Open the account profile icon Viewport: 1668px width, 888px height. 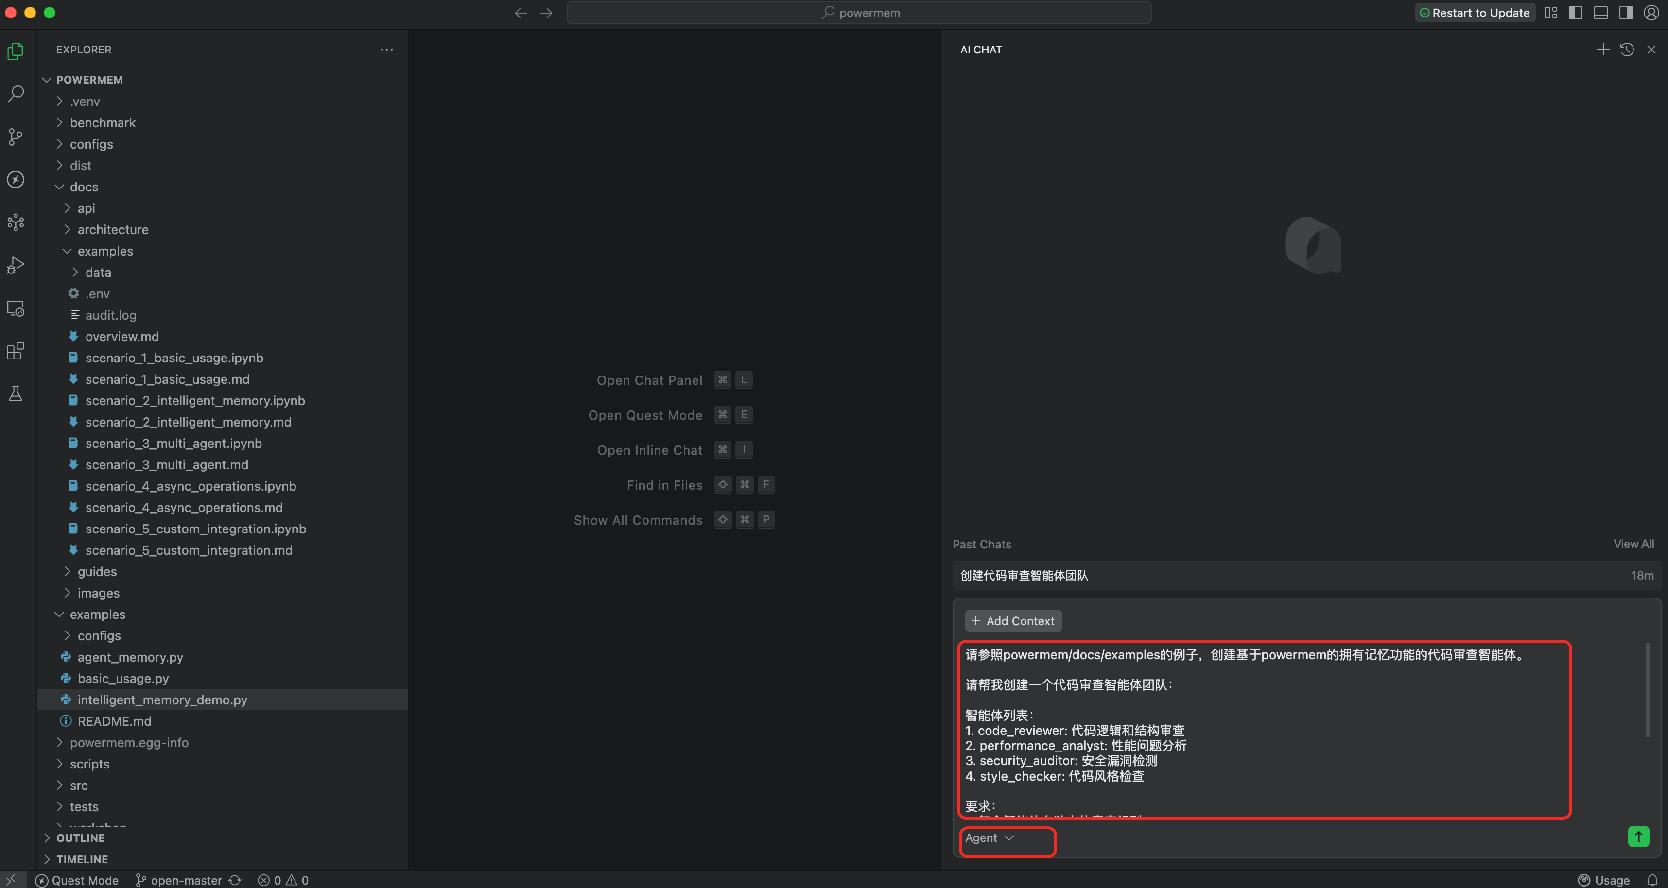coord(1651,13)
